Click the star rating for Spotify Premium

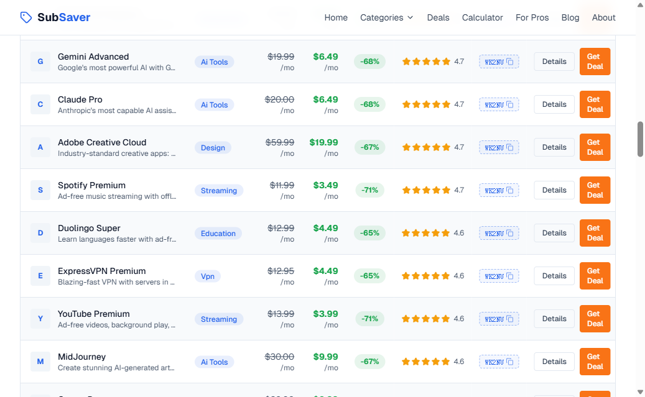(426, 190)
